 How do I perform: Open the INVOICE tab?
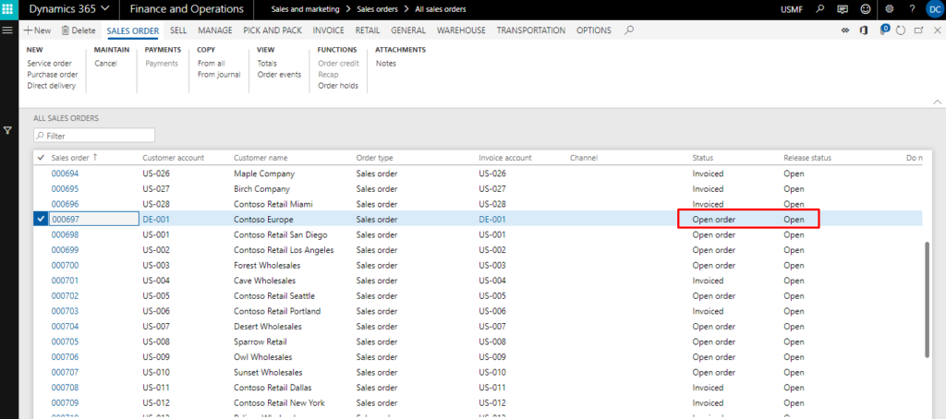(x=328, y=30)
